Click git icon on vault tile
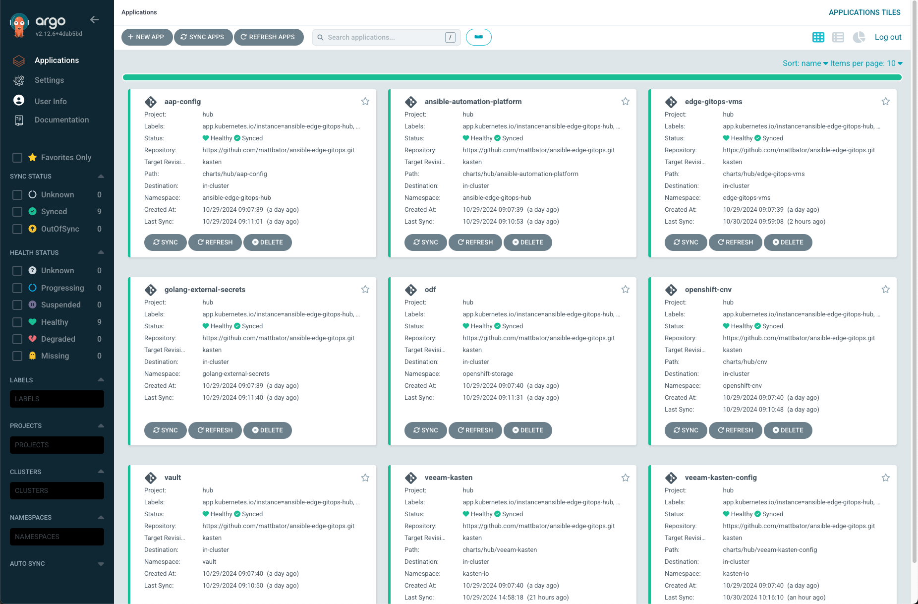 coord(151,478)
